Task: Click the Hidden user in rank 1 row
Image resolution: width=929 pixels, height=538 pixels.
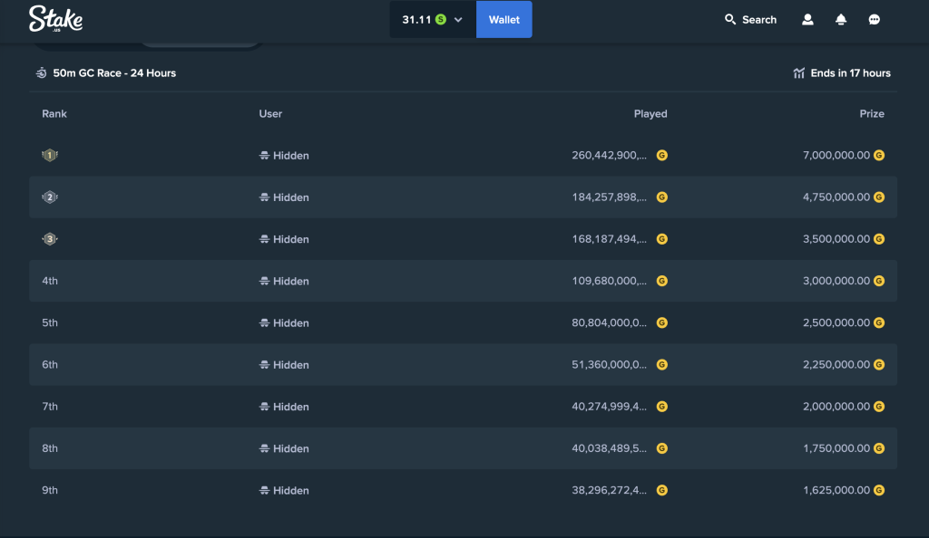Action: (x=284, y=156)
